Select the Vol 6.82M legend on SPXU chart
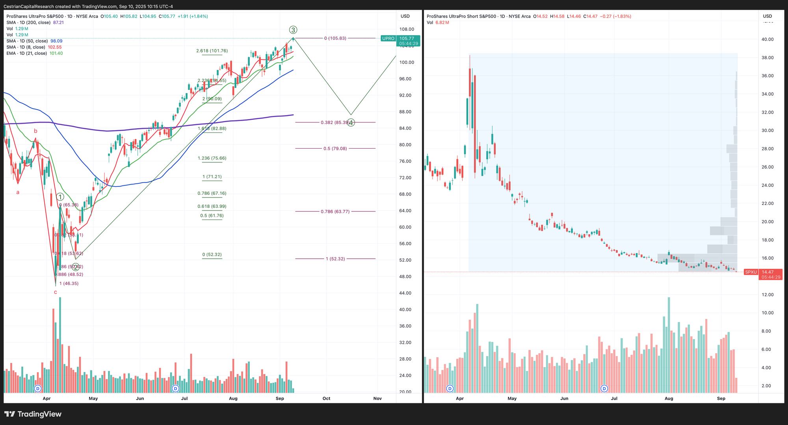 click(438, 22)
